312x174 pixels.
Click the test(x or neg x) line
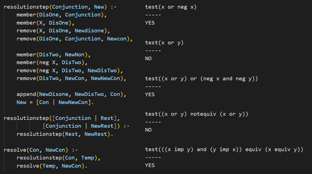pyautogui.click(x=171, y=7)
